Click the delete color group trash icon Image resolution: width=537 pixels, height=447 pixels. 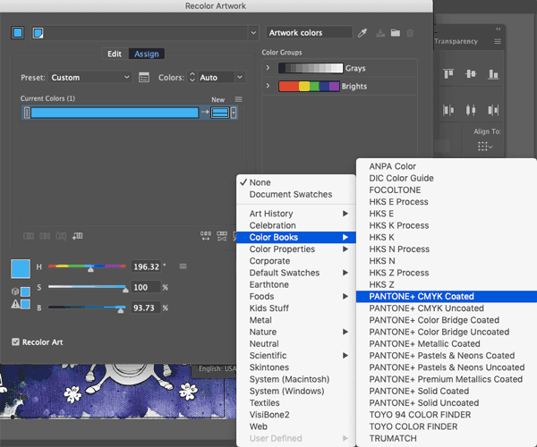[x=410, y=33]
